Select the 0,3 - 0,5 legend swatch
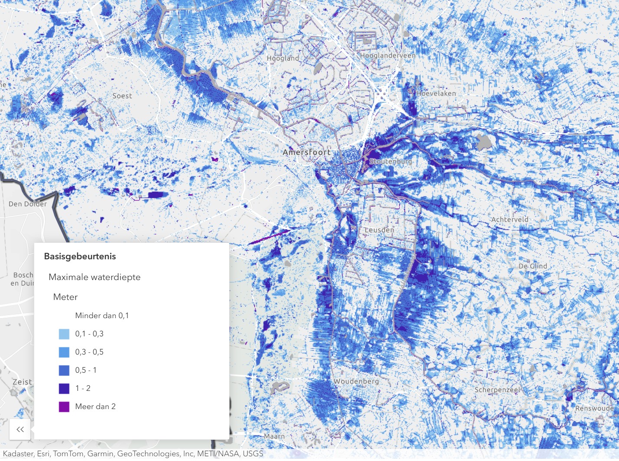The width and height of the screenshot is (619, 461). coord(64,352)
